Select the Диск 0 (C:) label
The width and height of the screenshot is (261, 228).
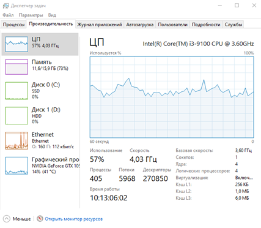(x=46, y=85)
